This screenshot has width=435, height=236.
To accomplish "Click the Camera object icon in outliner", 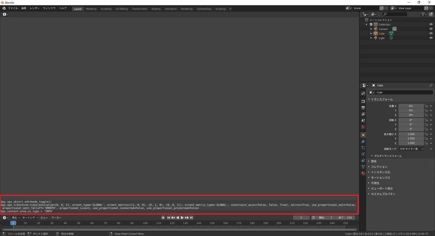I will (x=376, y=29).
